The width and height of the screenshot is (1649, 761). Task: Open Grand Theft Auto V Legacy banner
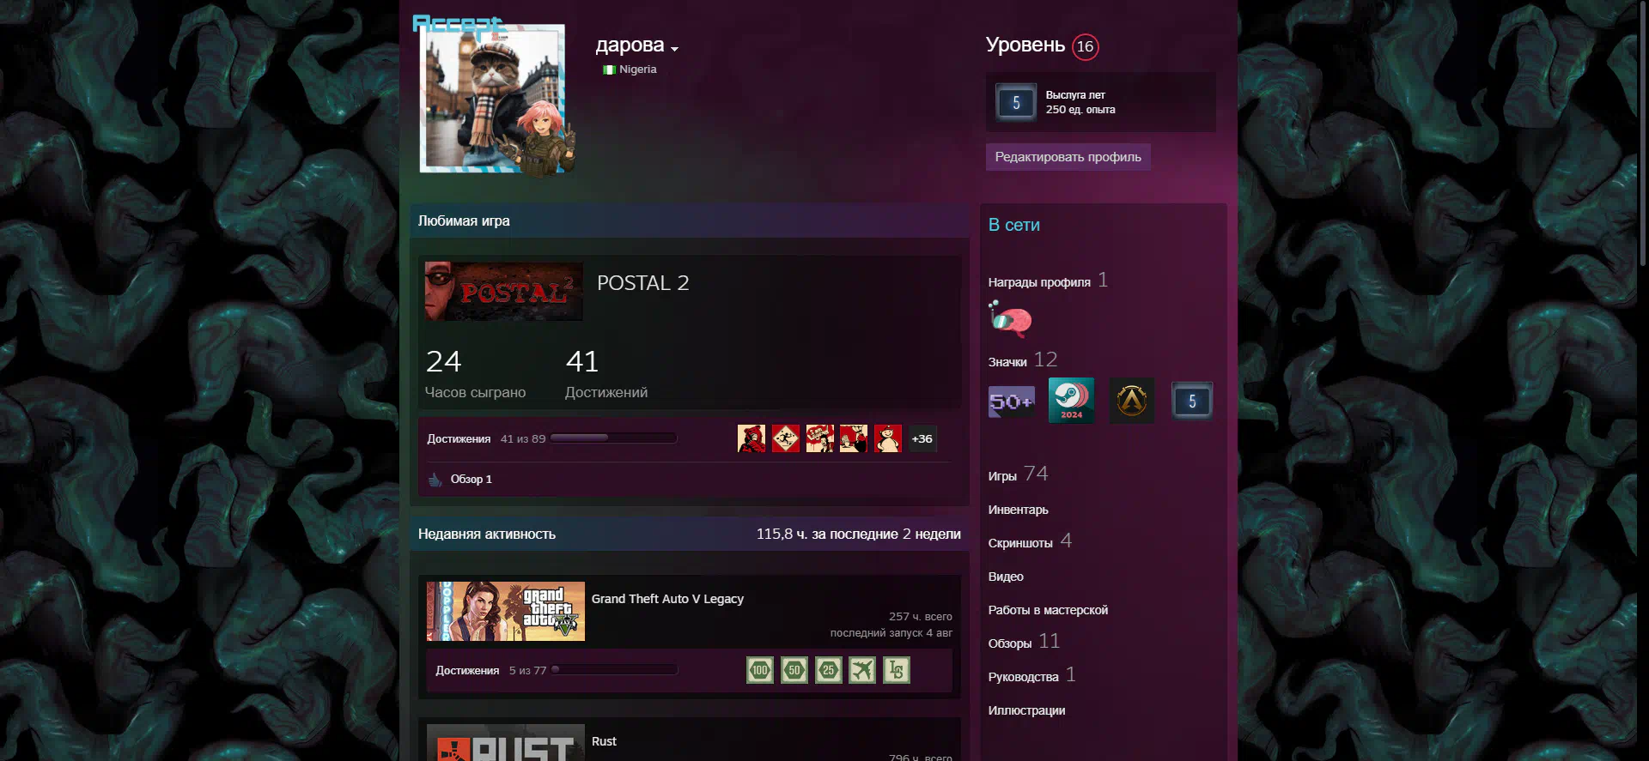[506, 611]
